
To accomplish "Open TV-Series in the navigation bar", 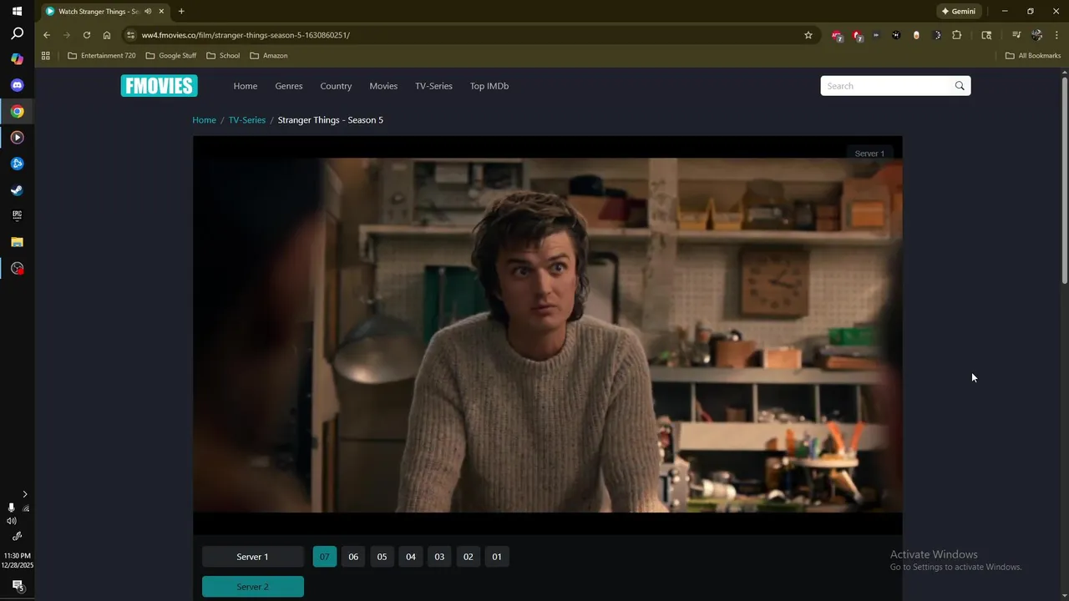I will [433, 86].
